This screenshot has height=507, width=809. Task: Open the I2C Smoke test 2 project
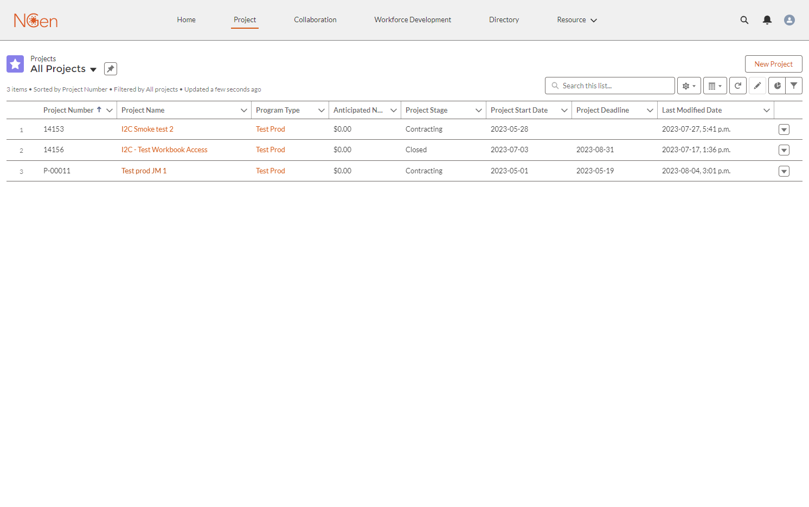[147, 129]
